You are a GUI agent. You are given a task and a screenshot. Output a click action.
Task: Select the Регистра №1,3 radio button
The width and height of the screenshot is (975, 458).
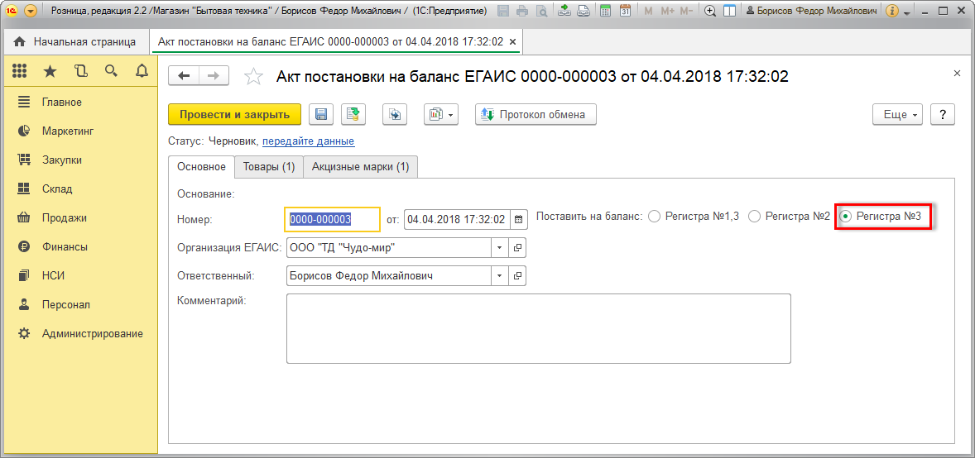654,217
